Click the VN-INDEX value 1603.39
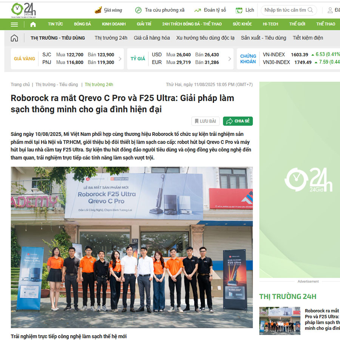The image size is (340, 340). click(300, 55)
